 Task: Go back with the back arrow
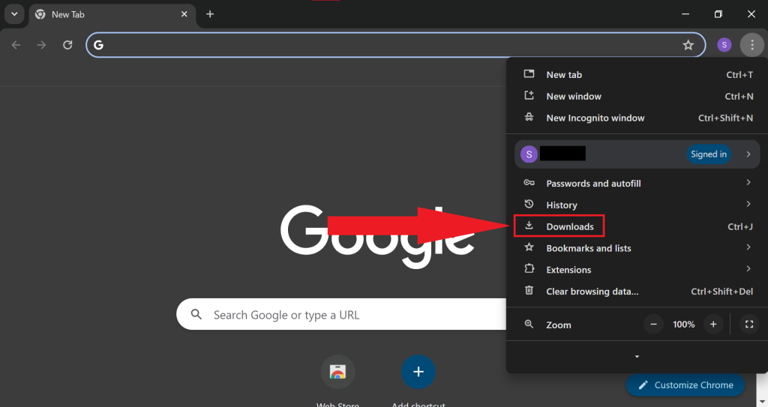coord(16,45)
